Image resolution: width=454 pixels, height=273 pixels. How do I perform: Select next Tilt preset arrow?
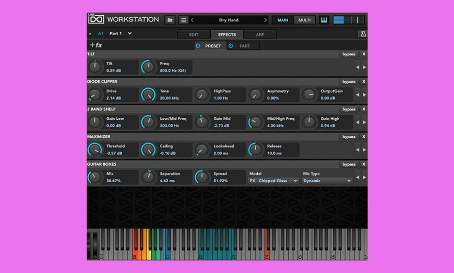pos(364,67)
